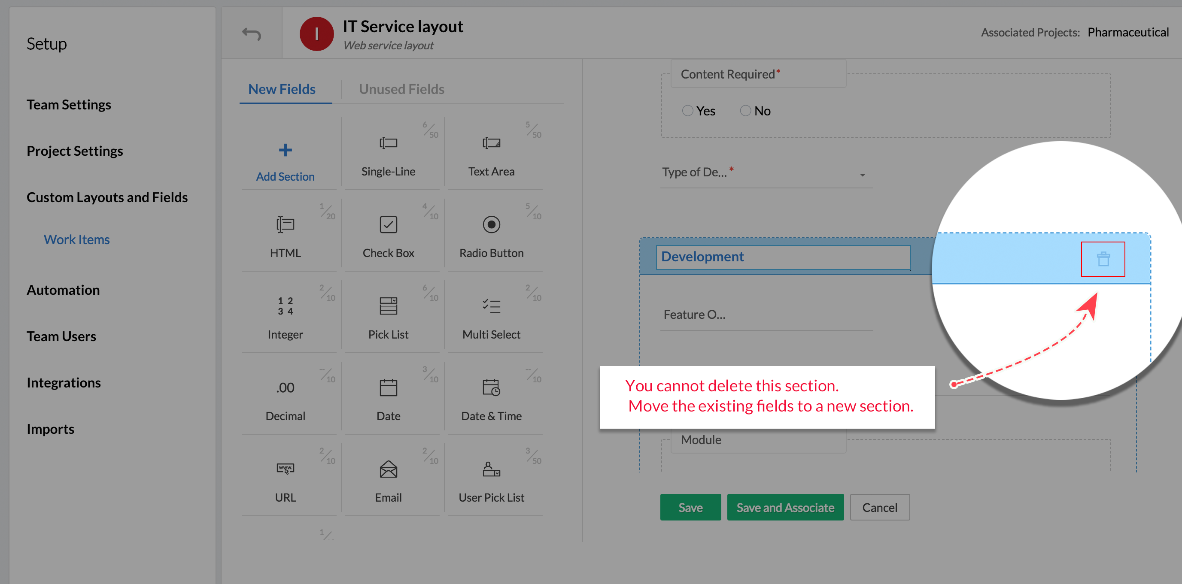Click the back arrow icon
Viewport: 1182px width, 584px height.
tap(252, 33)
